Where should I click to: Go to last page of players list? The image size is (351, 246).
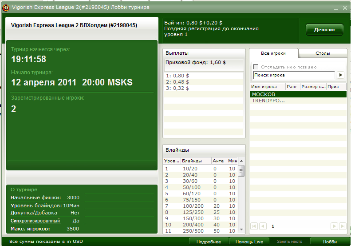point(343,226)
